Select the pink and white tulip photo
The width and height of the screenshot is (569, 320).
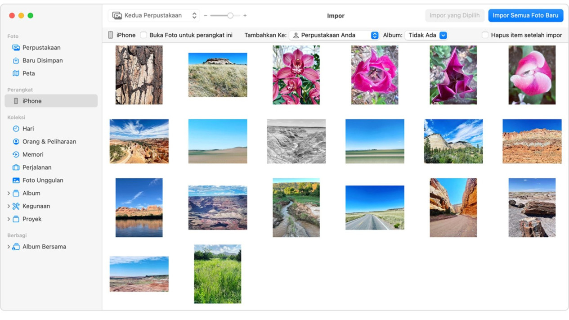pyautogui.click(x=532, y=75)
